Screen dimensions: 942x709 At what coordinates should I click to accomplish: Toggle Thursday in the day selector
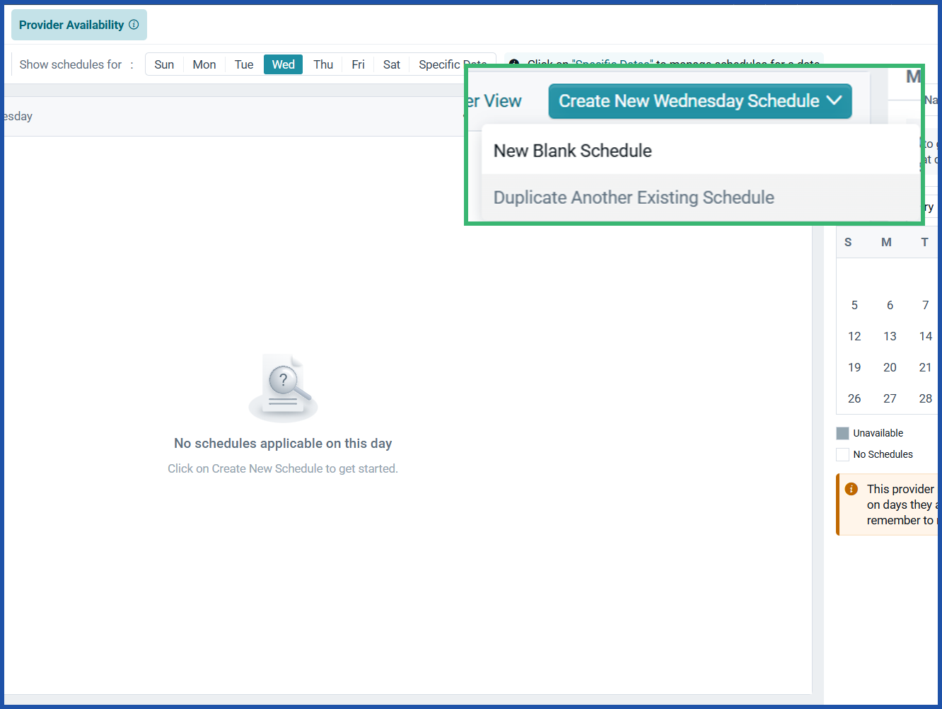point(322,64)
